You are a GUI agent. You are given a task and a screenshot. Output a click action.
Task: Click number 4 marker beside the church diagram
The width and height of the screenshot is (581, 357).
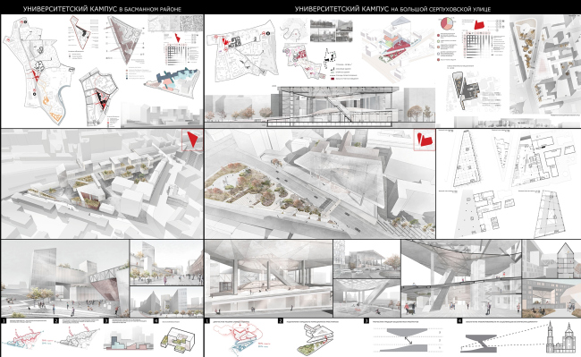point(459,321)
